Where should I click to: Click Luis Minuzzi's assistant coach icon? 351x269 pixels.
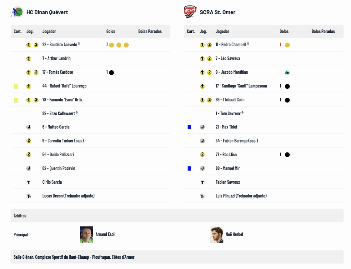pyautogui.click(x=202, y=196)
